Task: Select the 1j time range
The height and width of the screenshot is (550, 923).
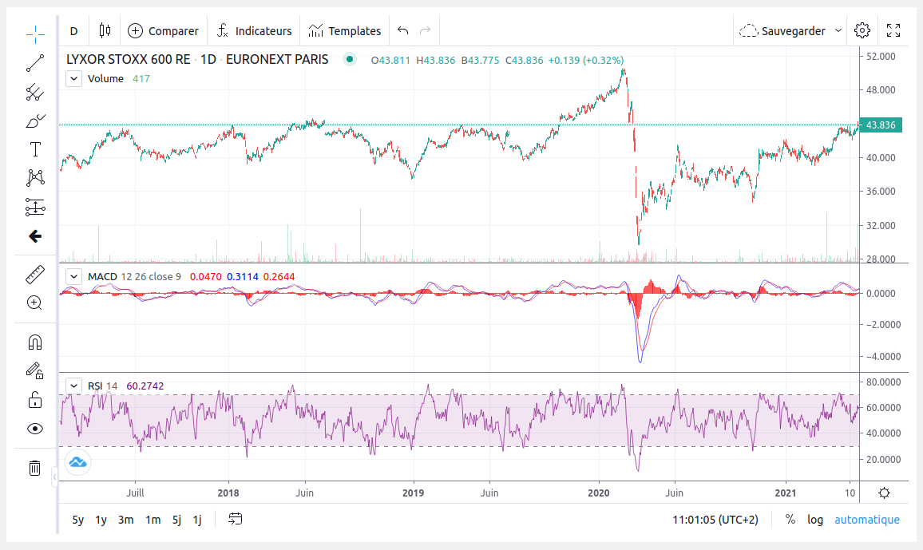Action: [x=197, y=520]
